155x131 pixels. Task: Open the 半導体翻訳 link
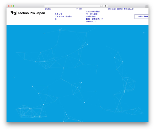tap(91, 16)
